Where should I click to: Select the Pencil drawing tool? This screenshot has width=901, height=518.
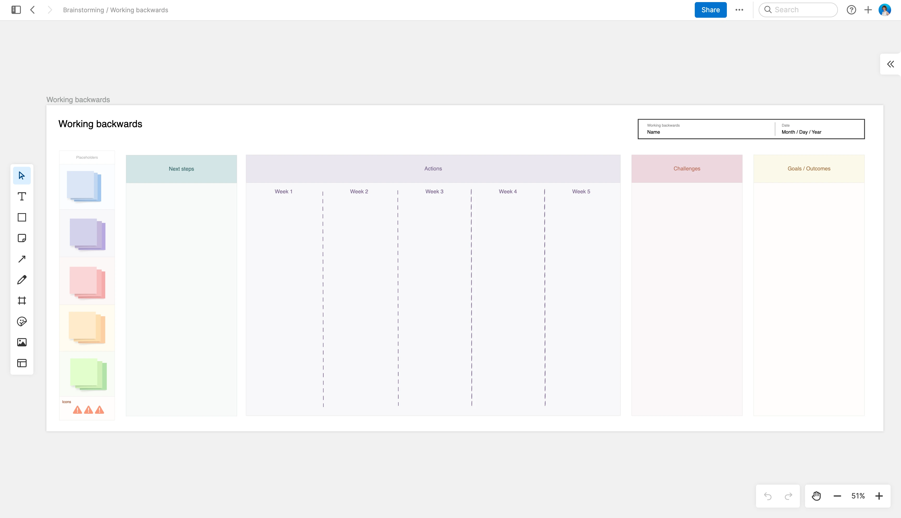pyautogui.click(x=22, y=280)
